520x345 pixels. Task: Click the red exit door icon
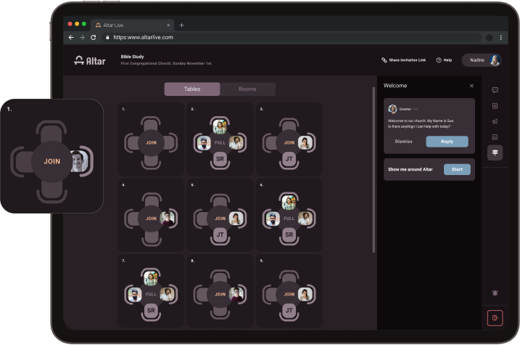(495, 317)
